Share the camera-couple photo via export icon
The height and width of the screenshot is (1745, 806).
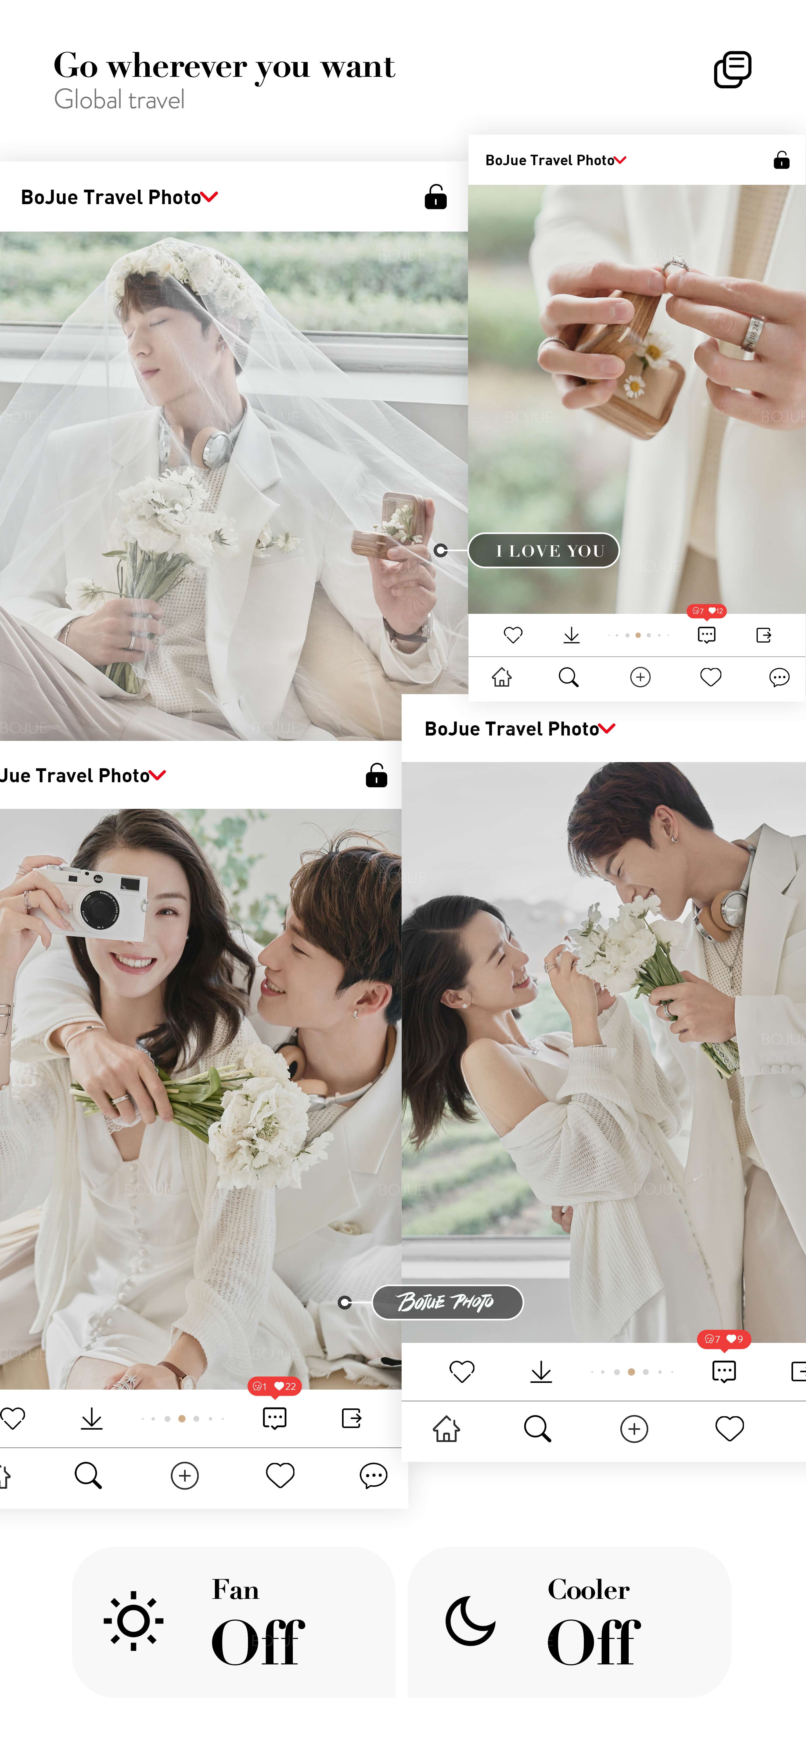tap(351, 1418)
